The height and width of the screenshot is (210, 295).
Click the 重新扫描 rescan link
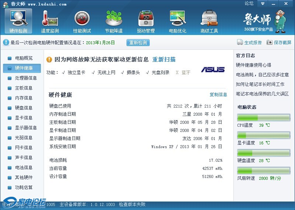164,60
